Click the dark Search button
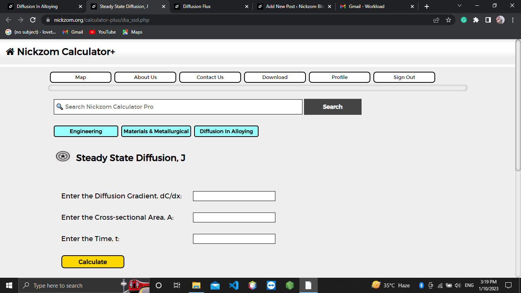Image resolution: width=521 pixels, height=293 pixels. (x=333, y=107)
